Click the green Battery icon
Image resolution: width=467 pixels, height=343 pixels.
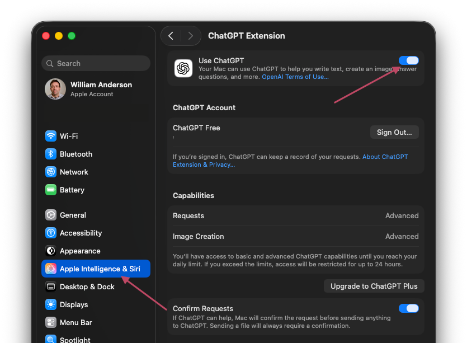[x=51, y=190]
